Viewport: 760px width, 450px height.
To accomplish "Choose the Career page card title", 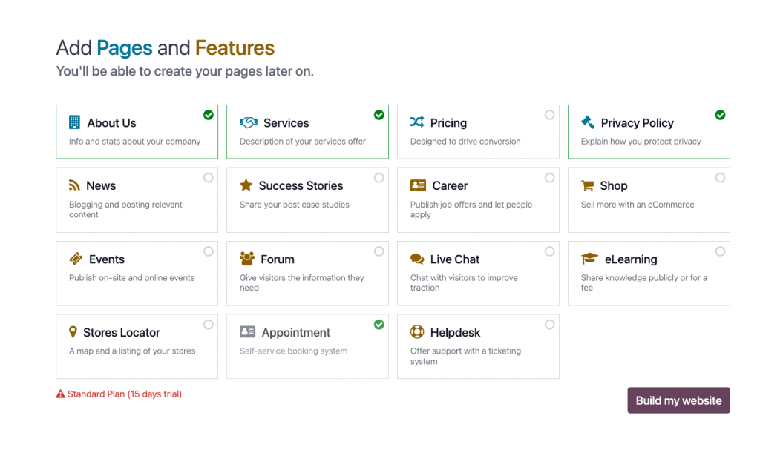I will click(450, 185).
